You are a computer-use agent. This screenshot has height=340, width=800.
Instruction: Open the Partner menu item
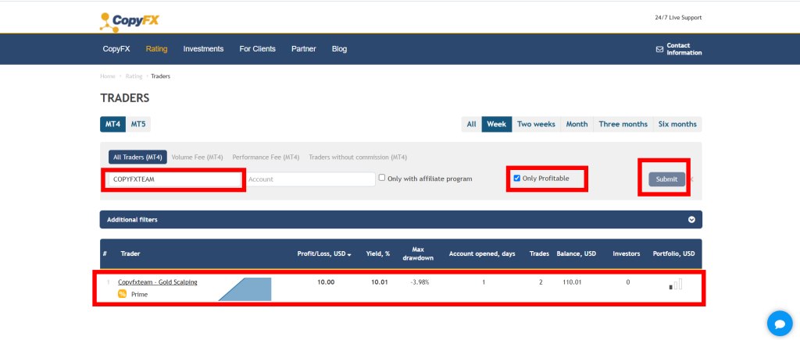tap(304, 49)
